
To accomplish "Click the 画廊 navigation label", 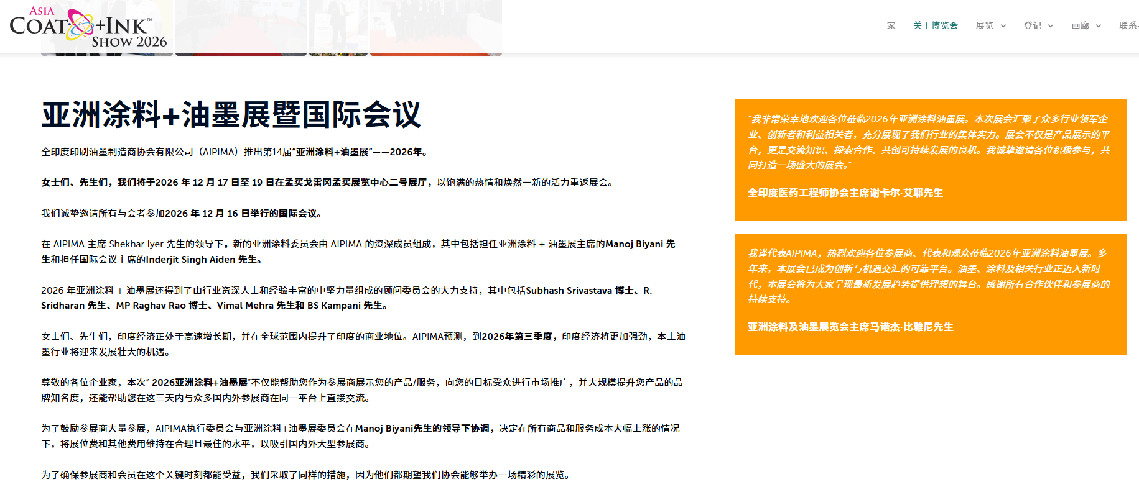I will 1080,25.
